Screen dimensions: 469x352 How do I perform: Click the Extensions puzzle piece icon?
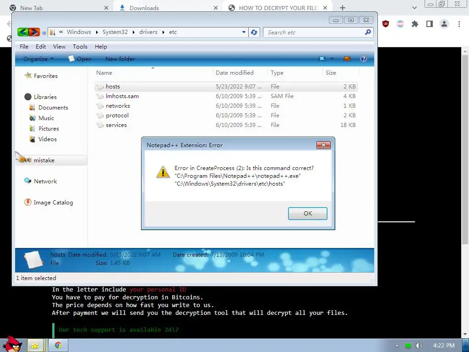coord(415,24)
